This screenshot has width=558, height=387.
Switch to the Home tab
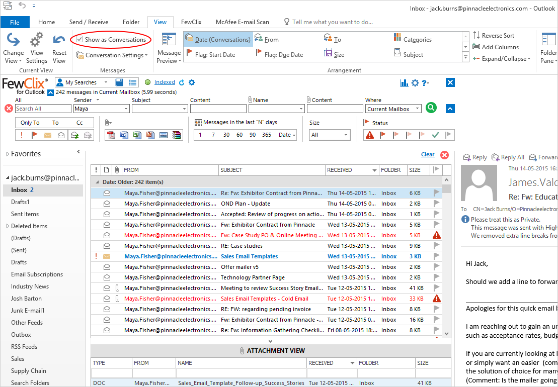click(47, 22)
